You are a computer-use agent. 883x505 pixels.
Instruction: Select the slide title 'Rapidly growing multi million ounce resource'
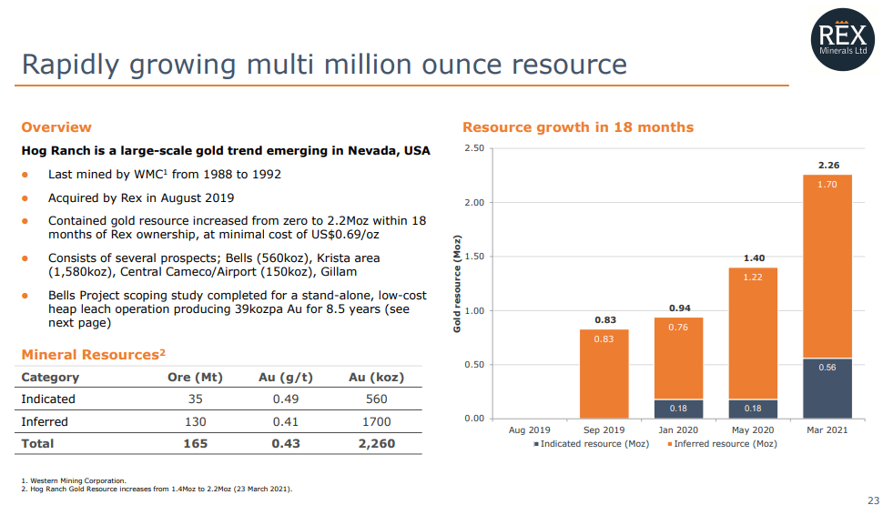(324, 65)
